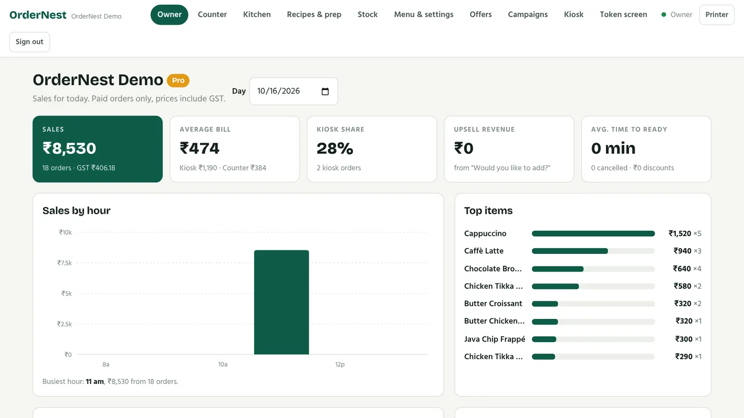Click the 12p axis label
The height and width of the screenshot is (418, 744).
(339, 364)
